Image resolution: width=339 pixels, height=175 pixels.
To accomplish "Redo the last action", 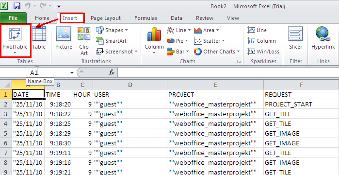I will click(x=43, y=6).
